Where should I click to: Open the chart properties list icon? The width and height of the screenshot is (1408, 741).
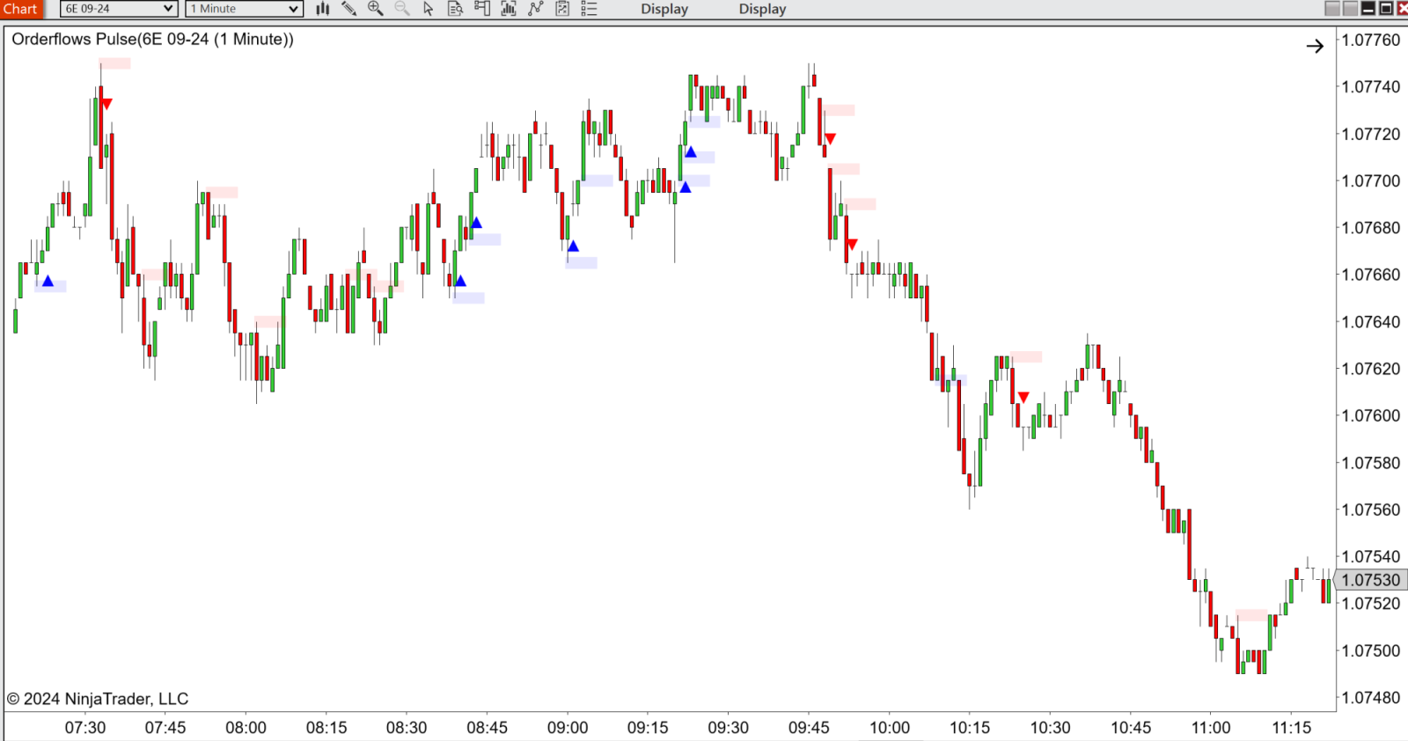point(590,9)
